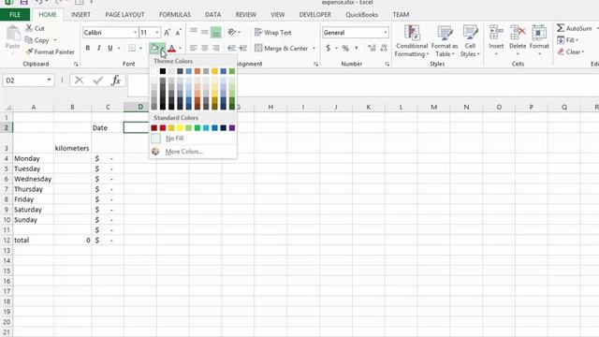
Task: Decrease font size with smaller A icon
Action: [x=178, y=33]
